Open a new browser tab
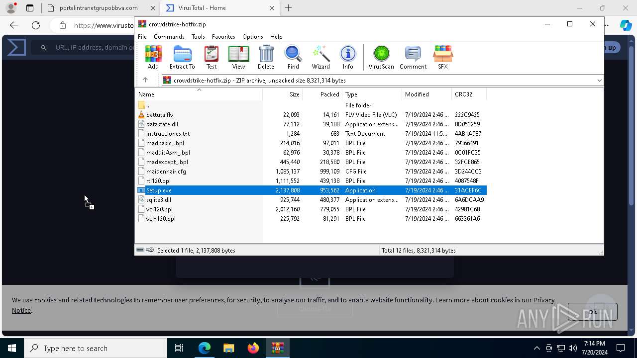This screenshot has width=637, height=358. tap(289, 8)
